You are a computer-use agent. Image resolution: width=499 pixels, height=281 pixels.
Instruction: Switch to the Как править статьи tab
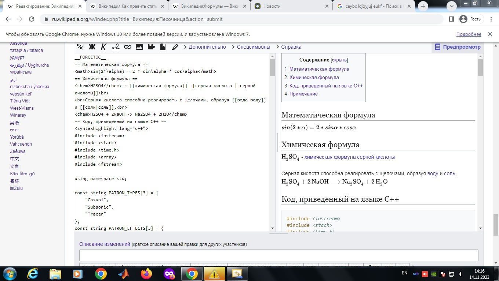pos(127,6)
